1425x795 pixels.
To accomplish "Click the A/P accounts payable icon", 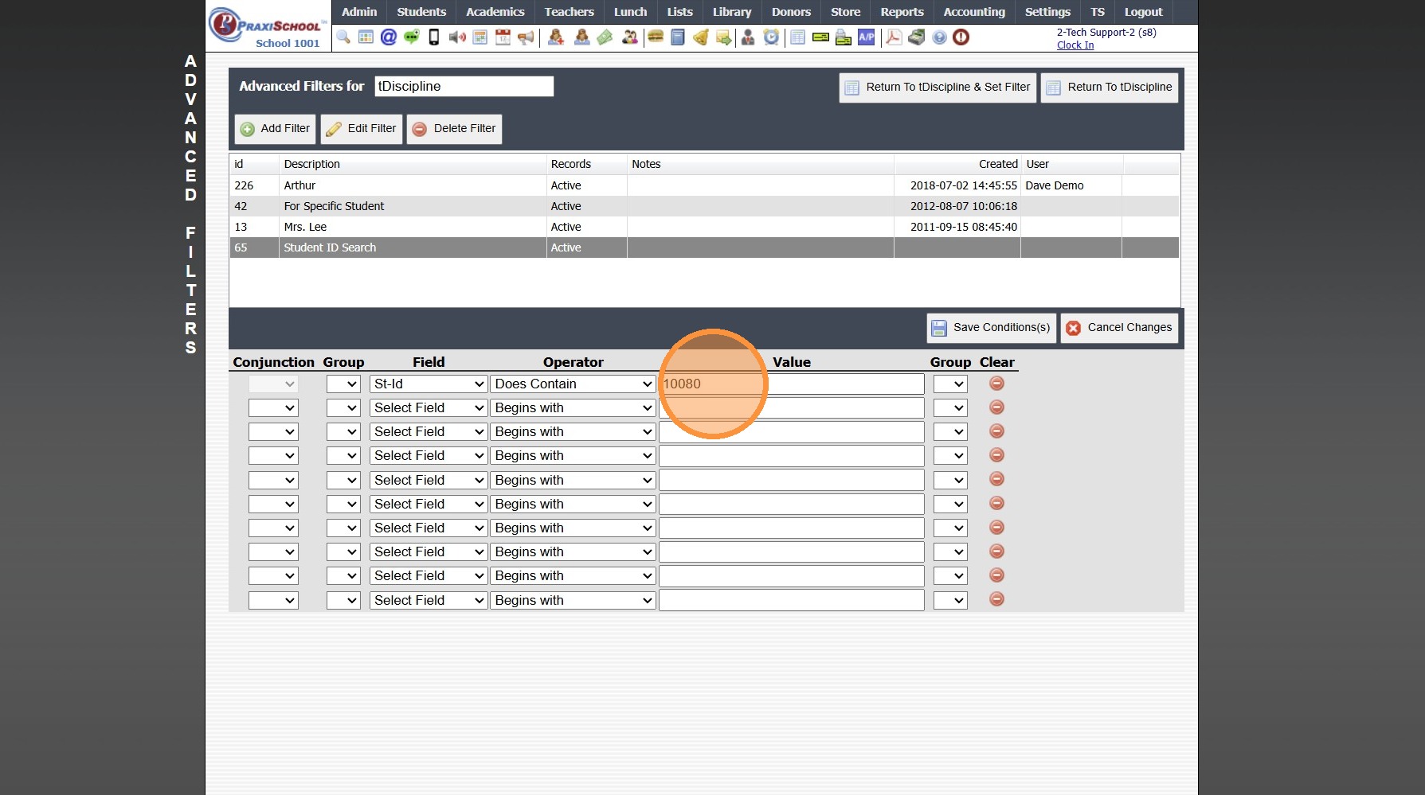I will click(x=866, y=37).
